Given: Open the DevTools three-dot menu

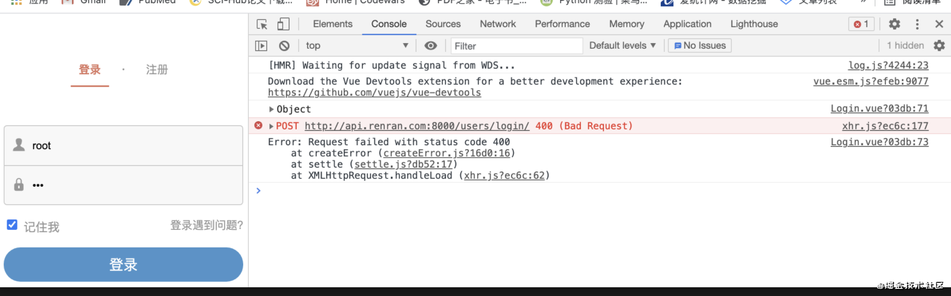Looking at the screenshot, I should (917, 24).
